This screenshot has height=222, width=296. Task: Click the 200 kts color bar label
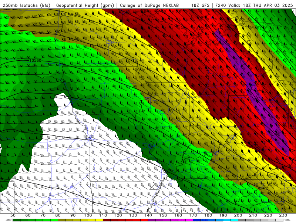pyautogui.click(x=238, y=215)
